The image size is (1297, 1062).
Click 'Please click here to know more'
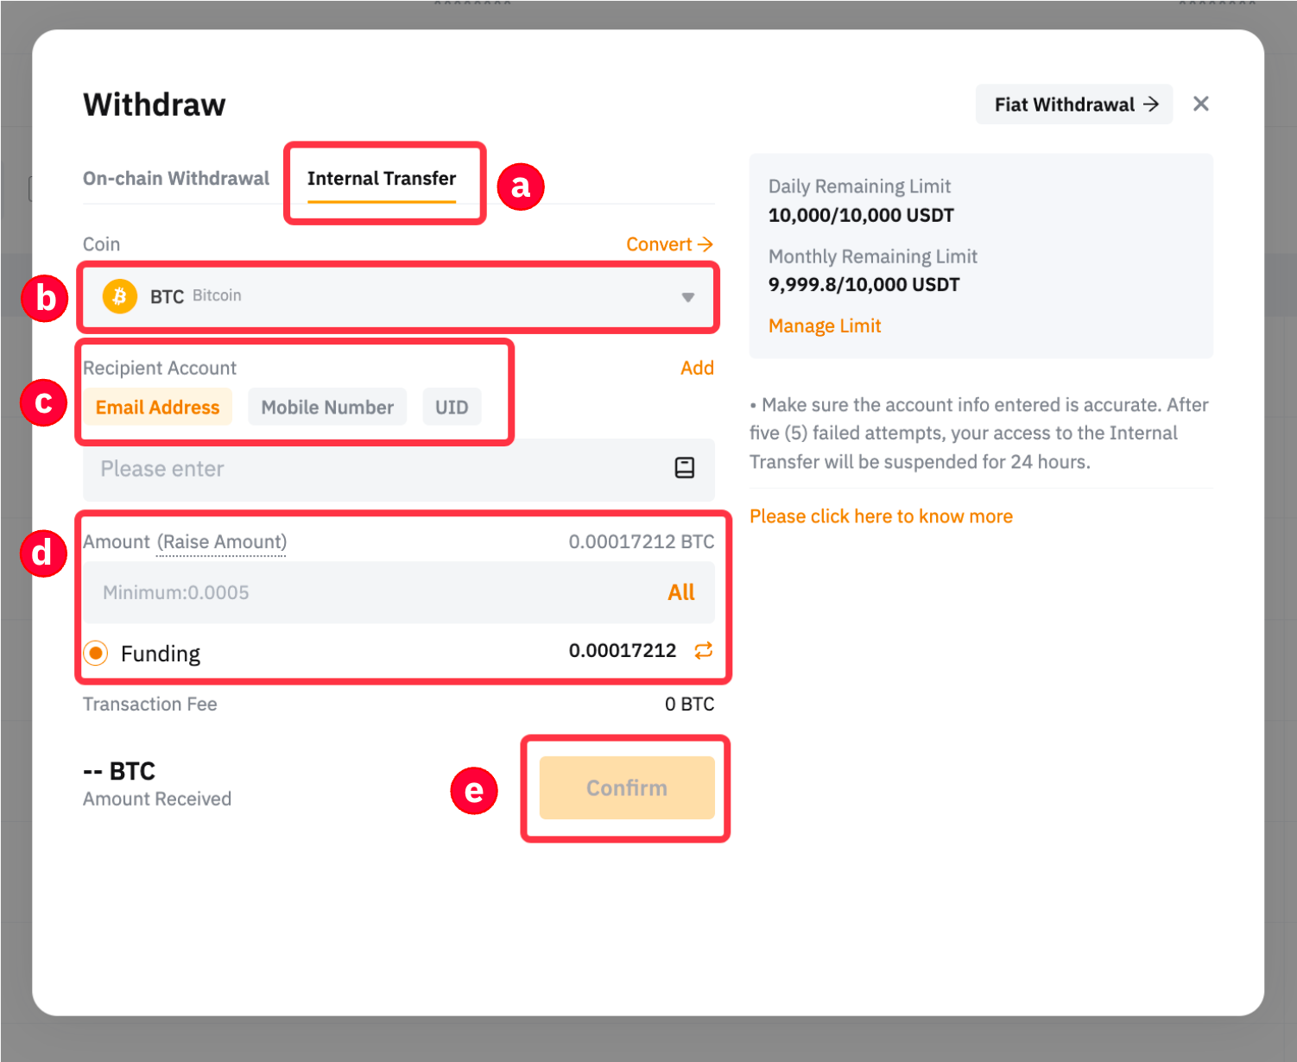point(881,516)
